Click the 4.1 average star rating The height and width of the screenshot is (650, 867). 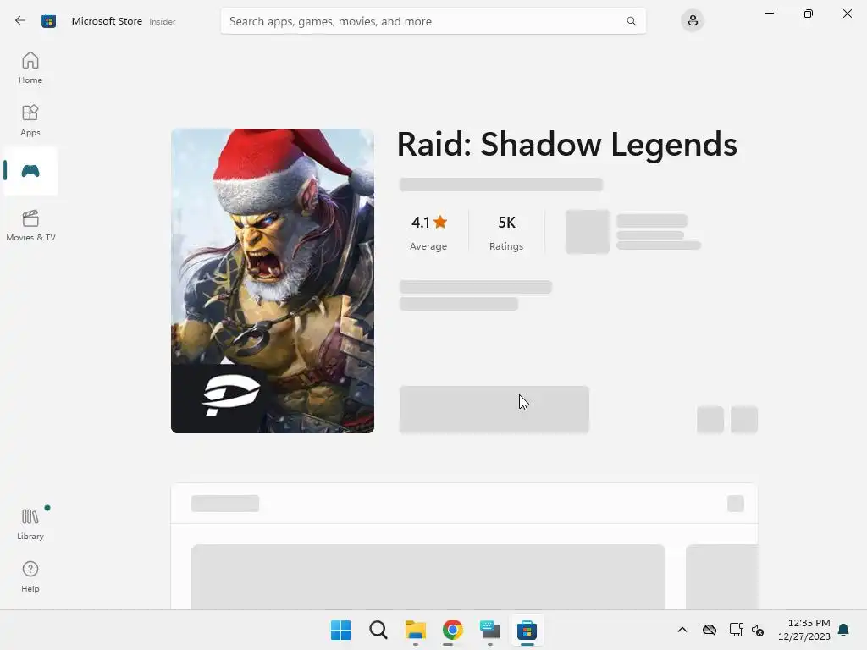(x=428, y=232)
